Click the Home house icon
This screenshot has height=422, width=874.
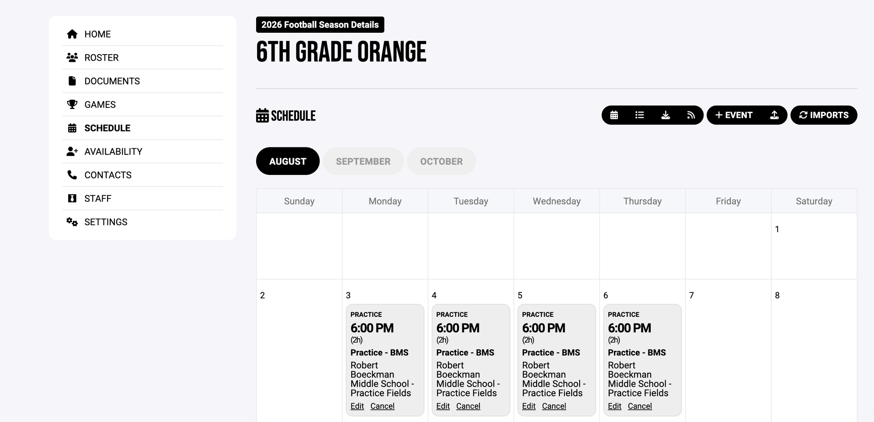tap(72, 34)
